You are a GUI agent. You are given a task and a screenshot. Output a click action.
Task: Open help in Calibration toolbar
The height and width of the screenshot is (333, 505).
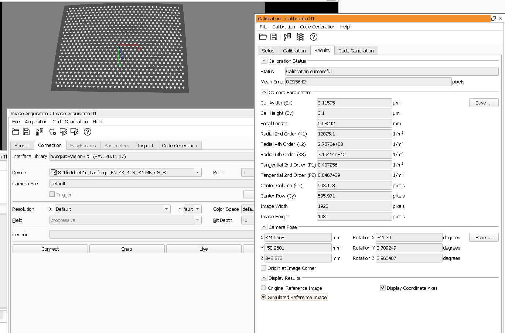[314, 37]
